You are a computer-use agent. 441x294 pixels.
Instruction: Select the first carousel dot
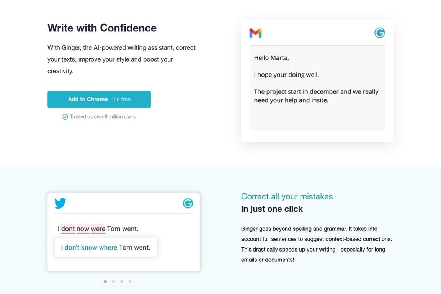pyautogui.click(x=105, y=281)
